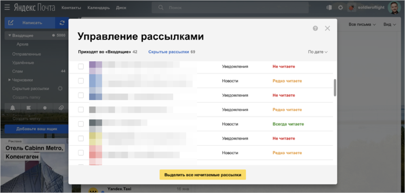Expand the Черновики folder
Screen dimensions: 405x193
coord(10,80)
